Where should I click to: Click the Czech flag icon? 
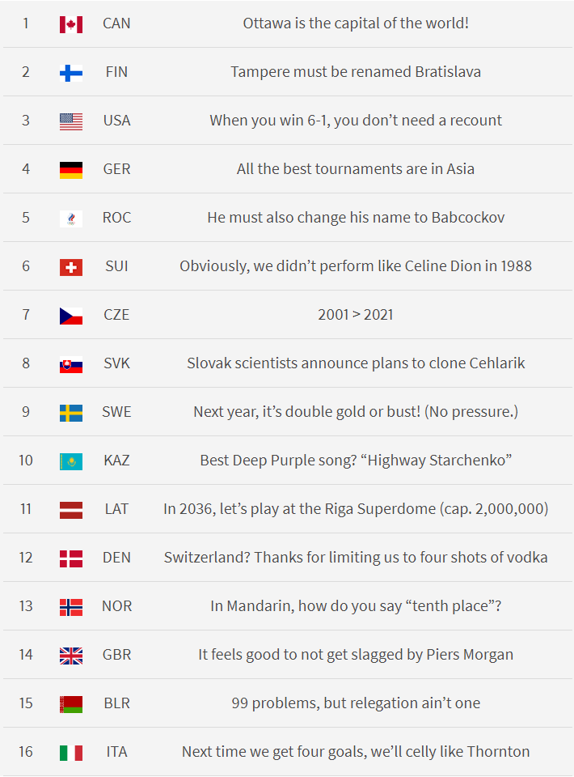71,316
